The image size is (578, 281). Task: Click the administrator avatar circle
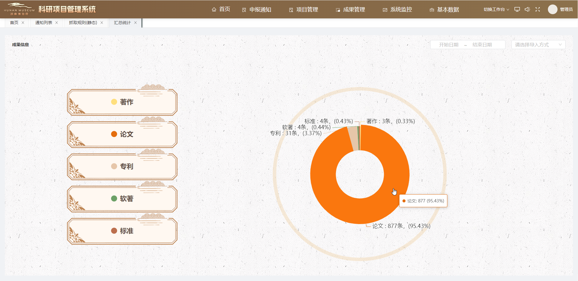click(x=552, y=9)
